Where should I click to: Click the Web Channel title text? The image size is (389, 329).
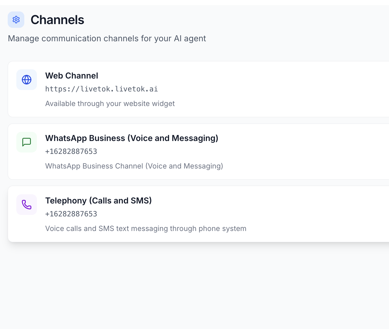(x=72, y=76)
